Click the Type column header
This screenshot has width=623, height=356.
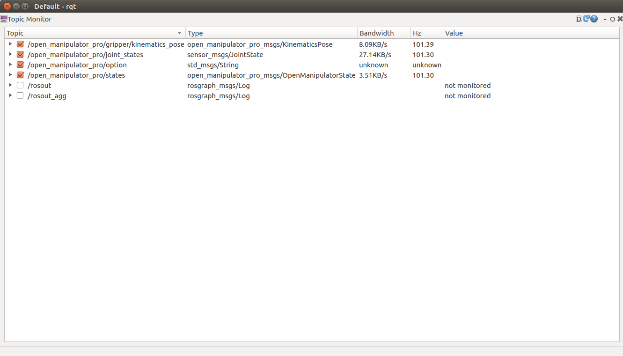tap(195, 33)
